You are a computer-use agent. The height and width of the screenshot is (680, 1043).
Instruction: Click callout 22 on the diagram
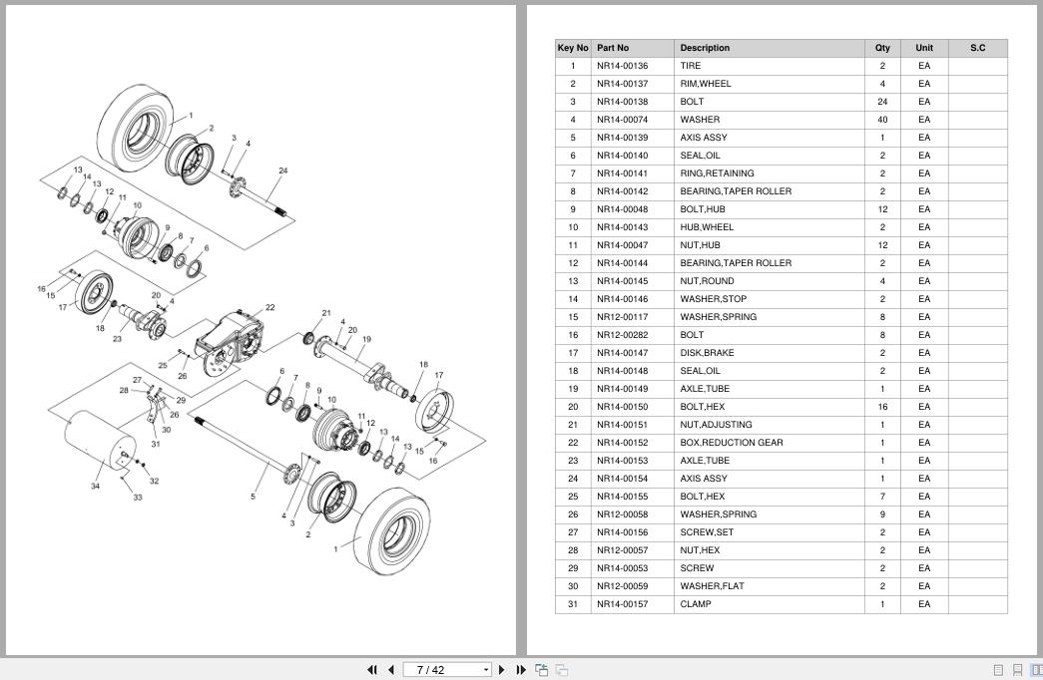(270, 307)
